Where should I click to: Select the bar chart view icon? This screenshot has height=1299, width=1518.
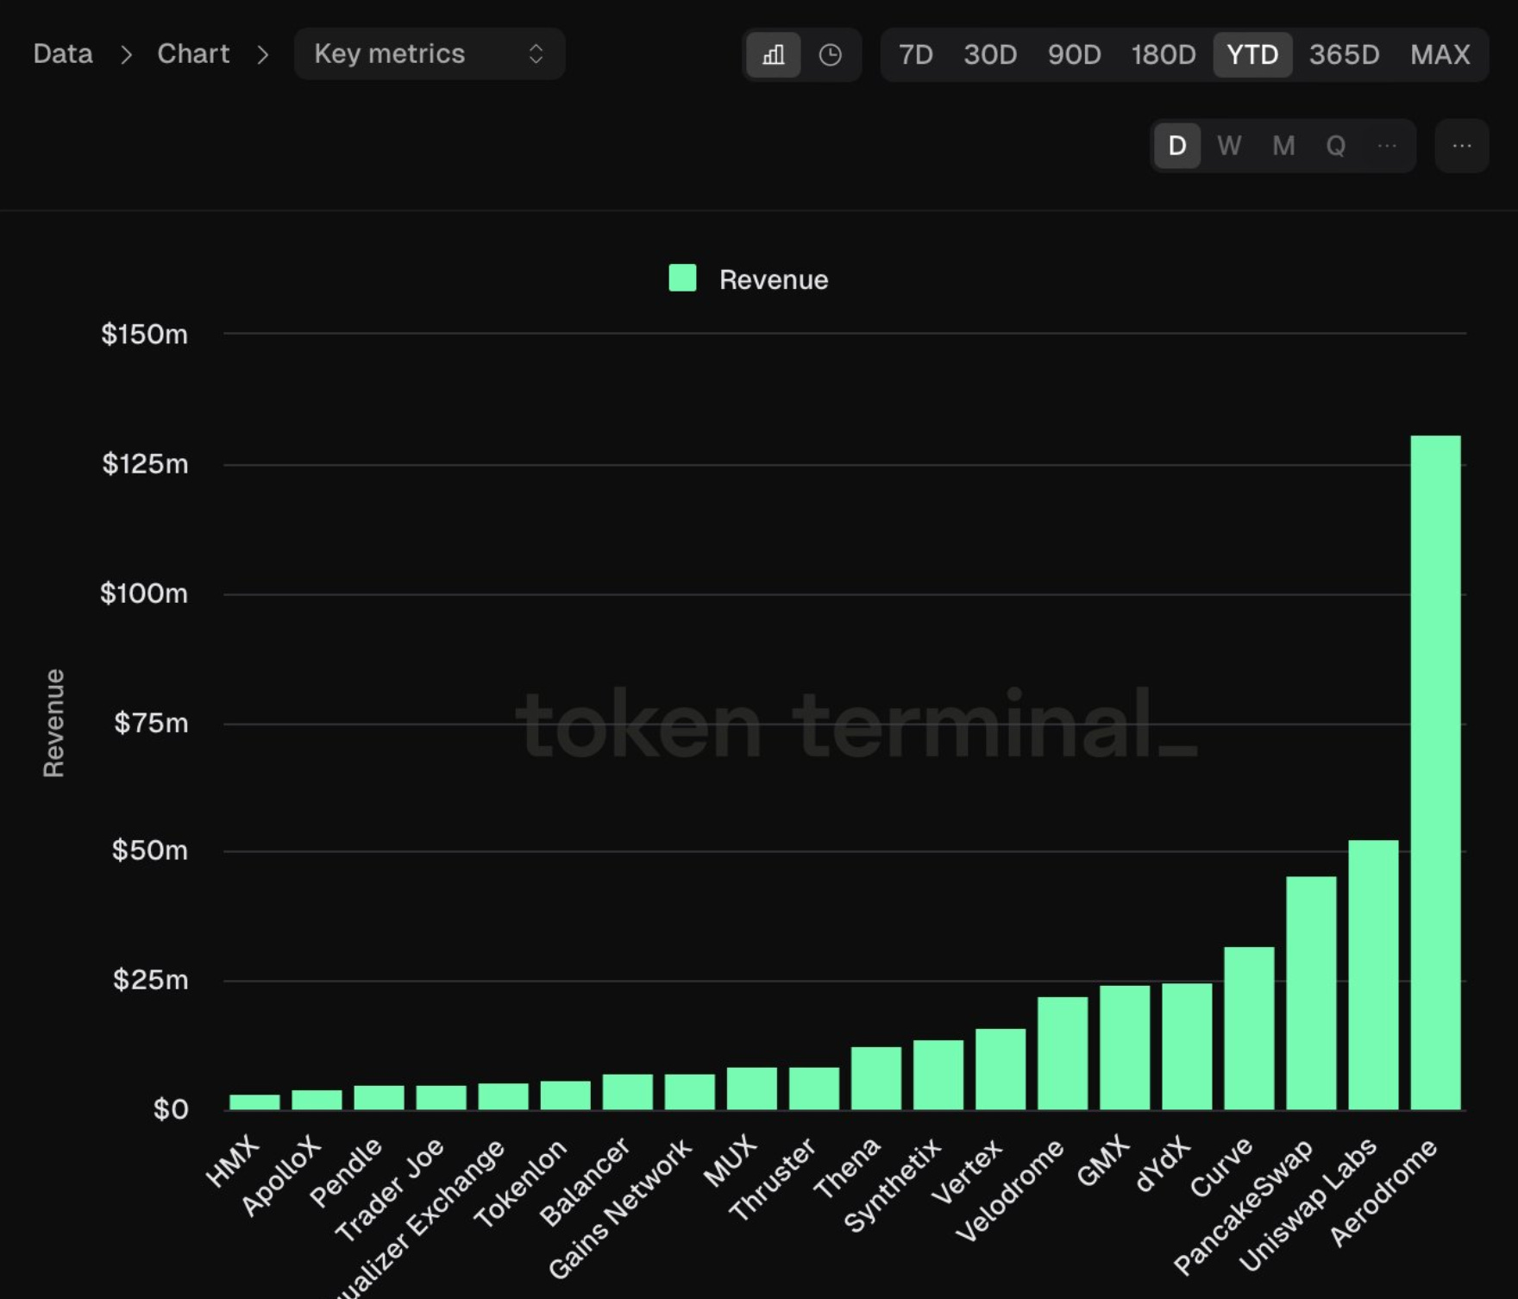tap(773, 55)
